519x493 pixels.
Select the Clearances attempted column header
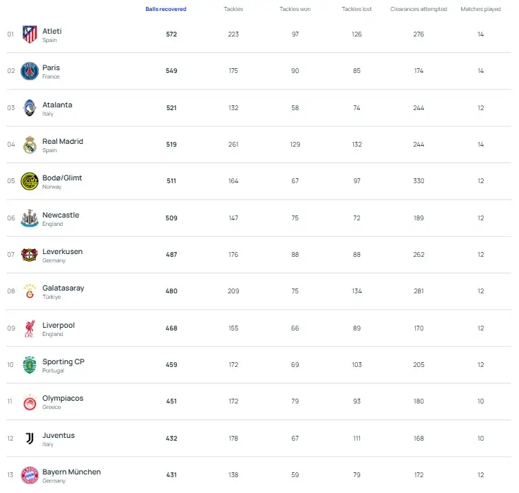[419, 9]
